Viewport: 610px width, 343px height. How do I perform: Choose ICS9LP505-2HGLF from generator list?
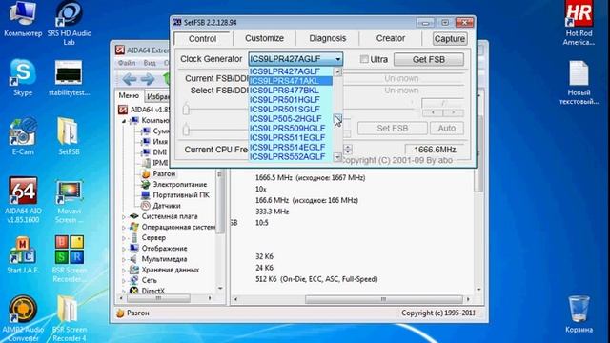coord(291,118)
